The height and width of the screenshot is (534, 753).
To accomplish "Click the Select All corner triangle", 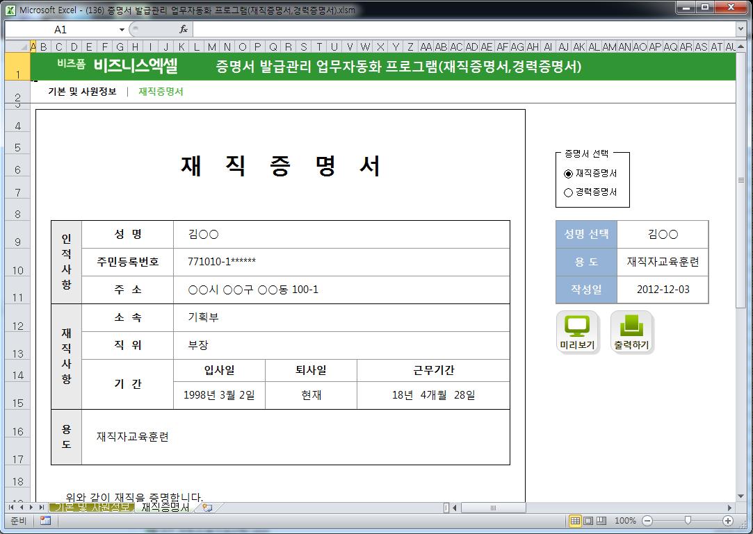I will (x=17, y=47).
